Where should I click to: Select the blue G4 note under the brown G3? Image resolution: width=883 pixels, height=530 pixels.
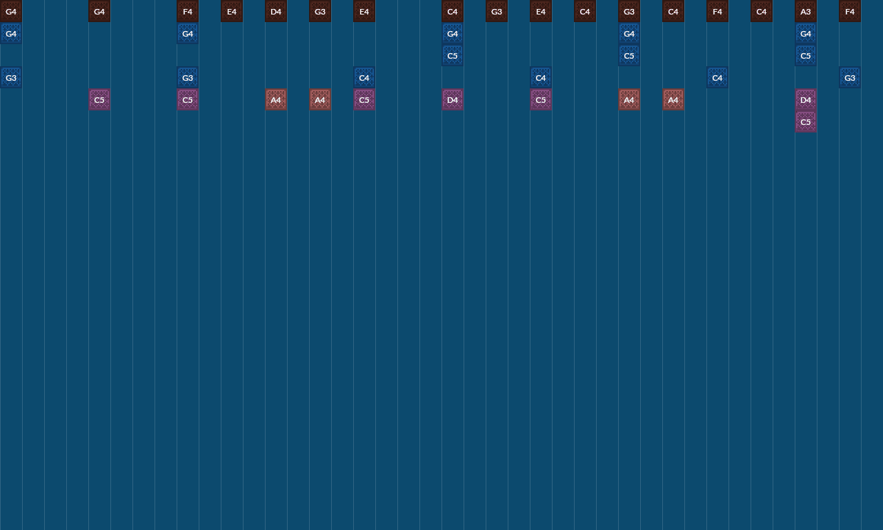[629, 33]
